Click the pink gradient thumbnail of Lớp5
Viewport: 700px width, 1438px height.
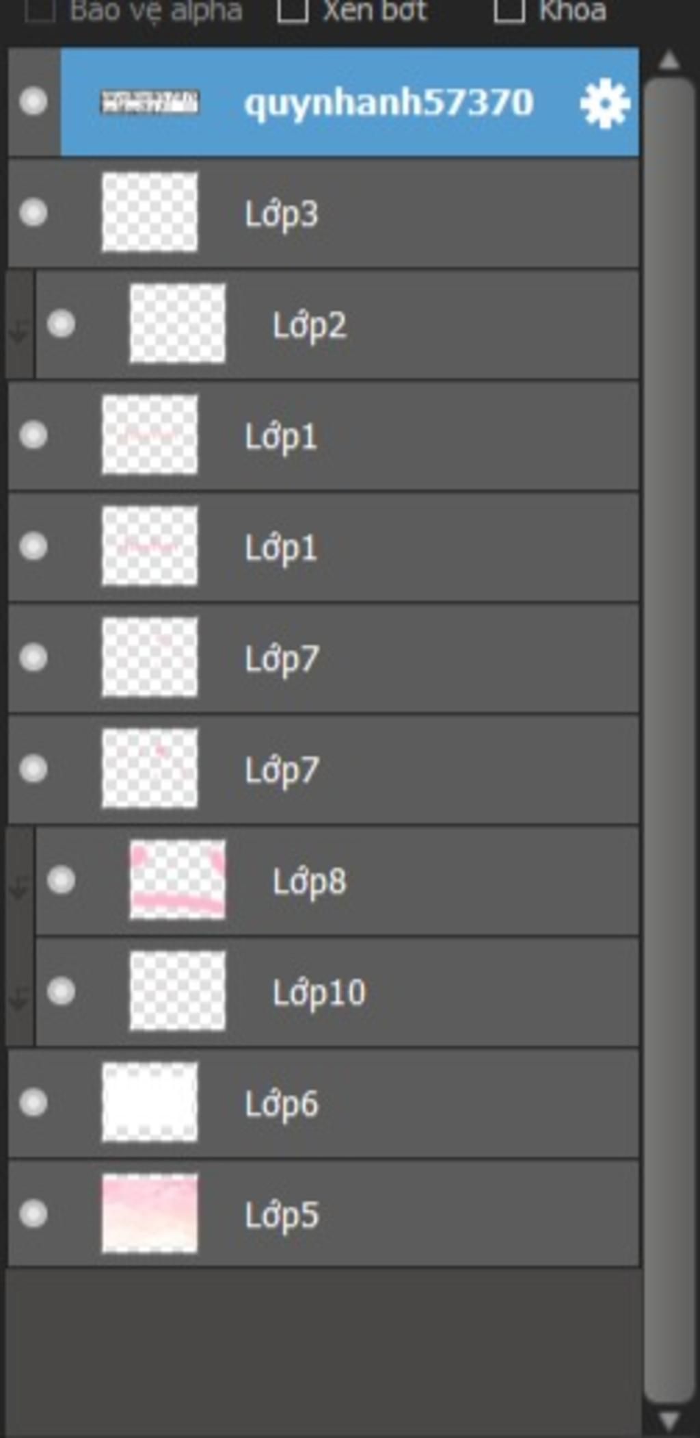point(150,1214)
